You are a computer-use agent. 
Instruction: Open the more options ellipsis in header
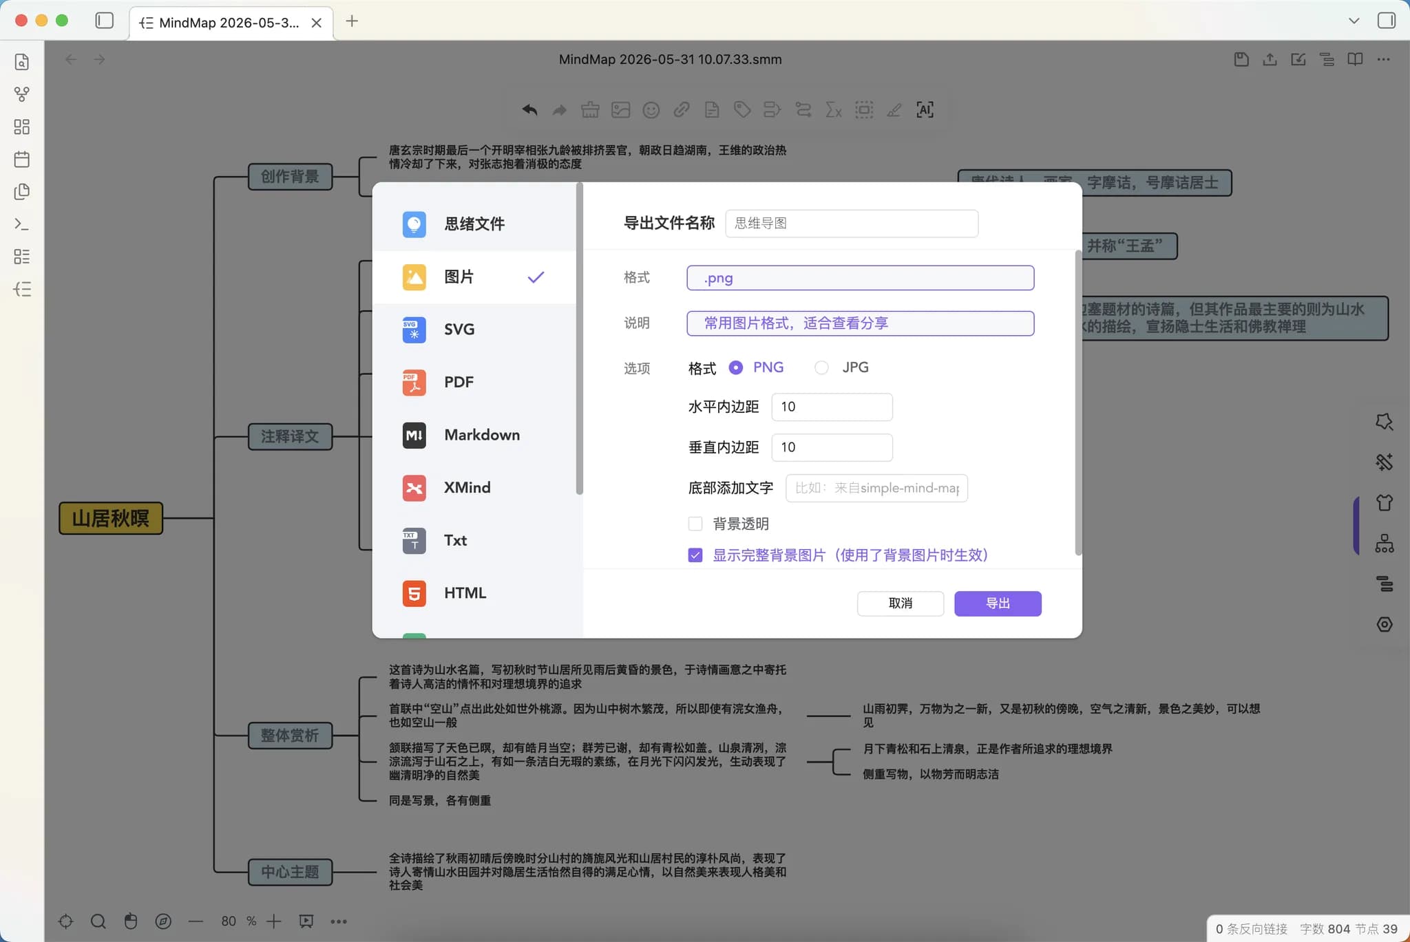[x=1384, y=59]
